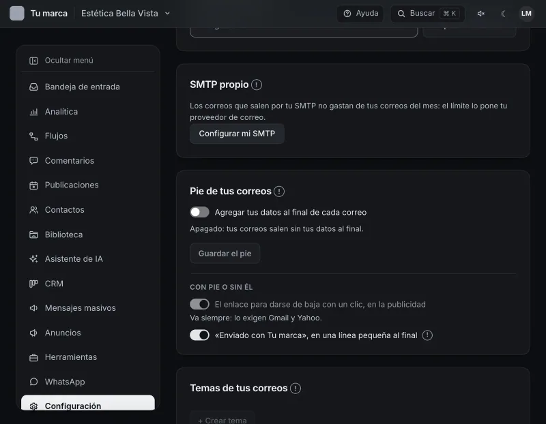Click the Biblioteca folder icon
Screen dimensions: 546x424
pyautogui.click(x=33, y=234)
